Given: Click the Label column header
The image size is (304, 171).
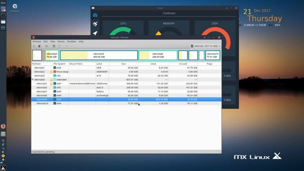Looking at the screenshot, I should pos(102,64).
